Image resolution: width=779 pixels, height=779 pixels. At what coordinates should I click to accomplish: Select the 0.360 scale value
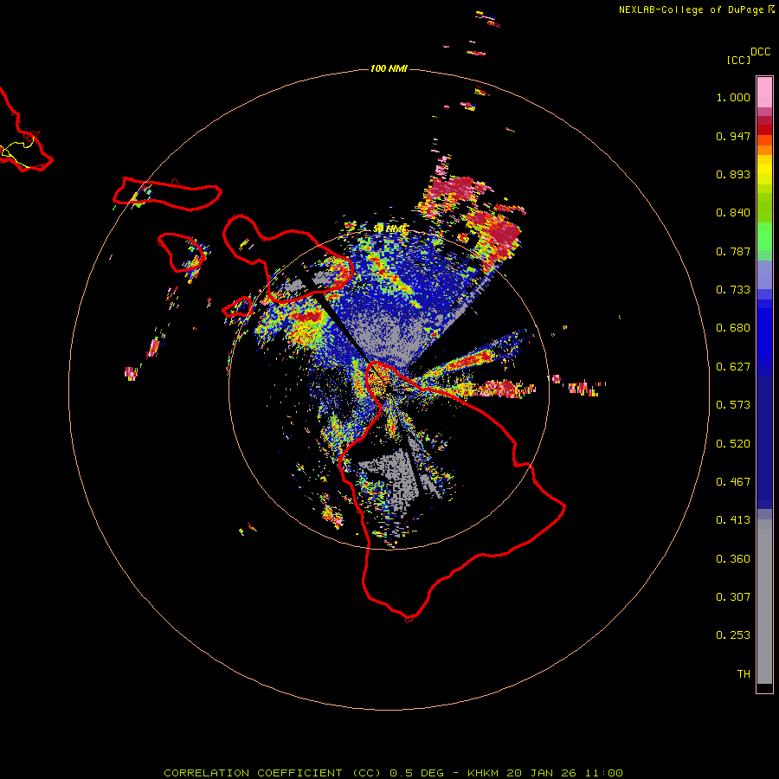[x=733, y=559]
